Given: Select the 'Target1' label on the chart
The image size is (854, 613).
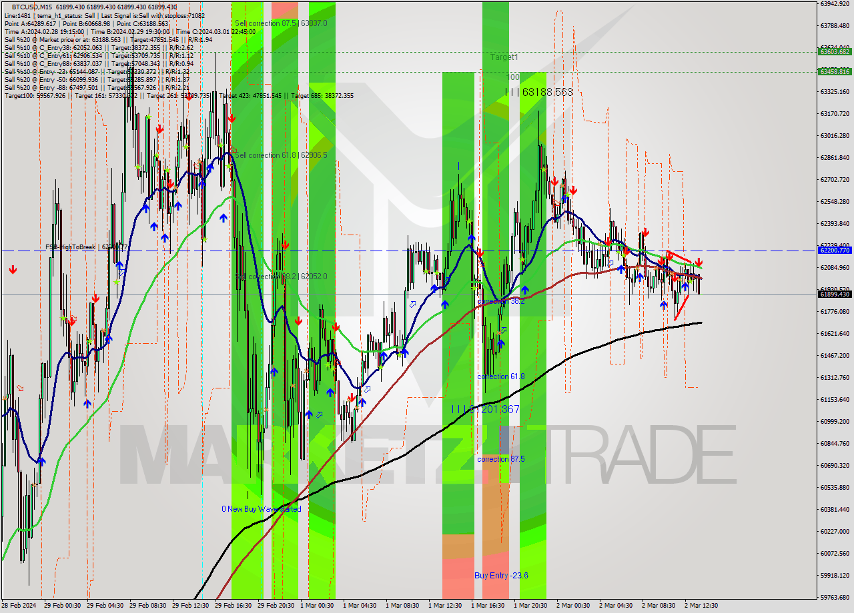Looking at the screenshot, I should tap(504, 57).
